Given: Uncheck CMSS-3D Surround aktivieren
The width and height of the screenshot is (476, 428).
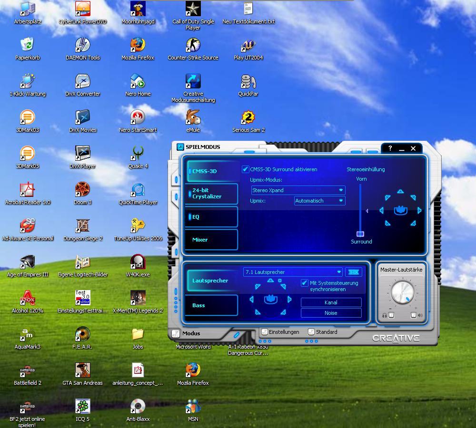Looking at the screenshot, I should pos(245,169).
